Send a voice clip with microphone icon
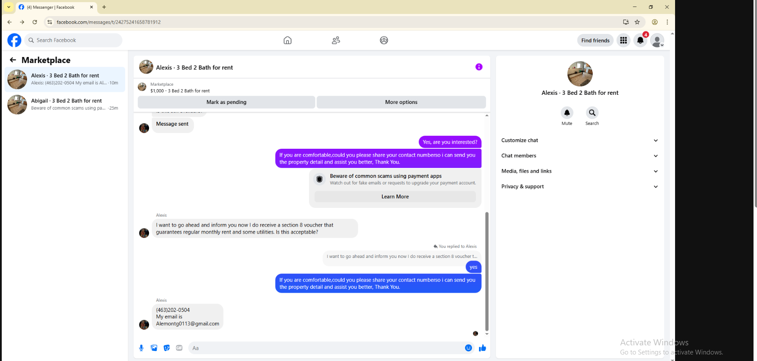This screenshot has width=757, height=361. click(x=141, y=348)
